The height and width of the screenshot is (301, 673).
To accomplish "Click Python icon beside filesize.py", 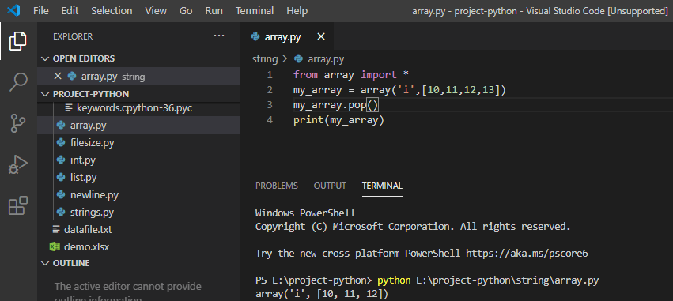I will tap(62, 143).
